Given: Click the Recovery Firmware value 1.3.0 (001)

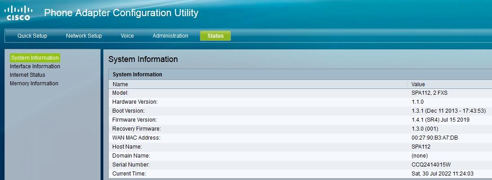Looking at the screenshot, I should click(425, 128).
